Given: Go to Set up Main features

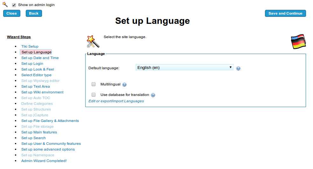Looking at the screenshot, I should click(x=39, y=132).
